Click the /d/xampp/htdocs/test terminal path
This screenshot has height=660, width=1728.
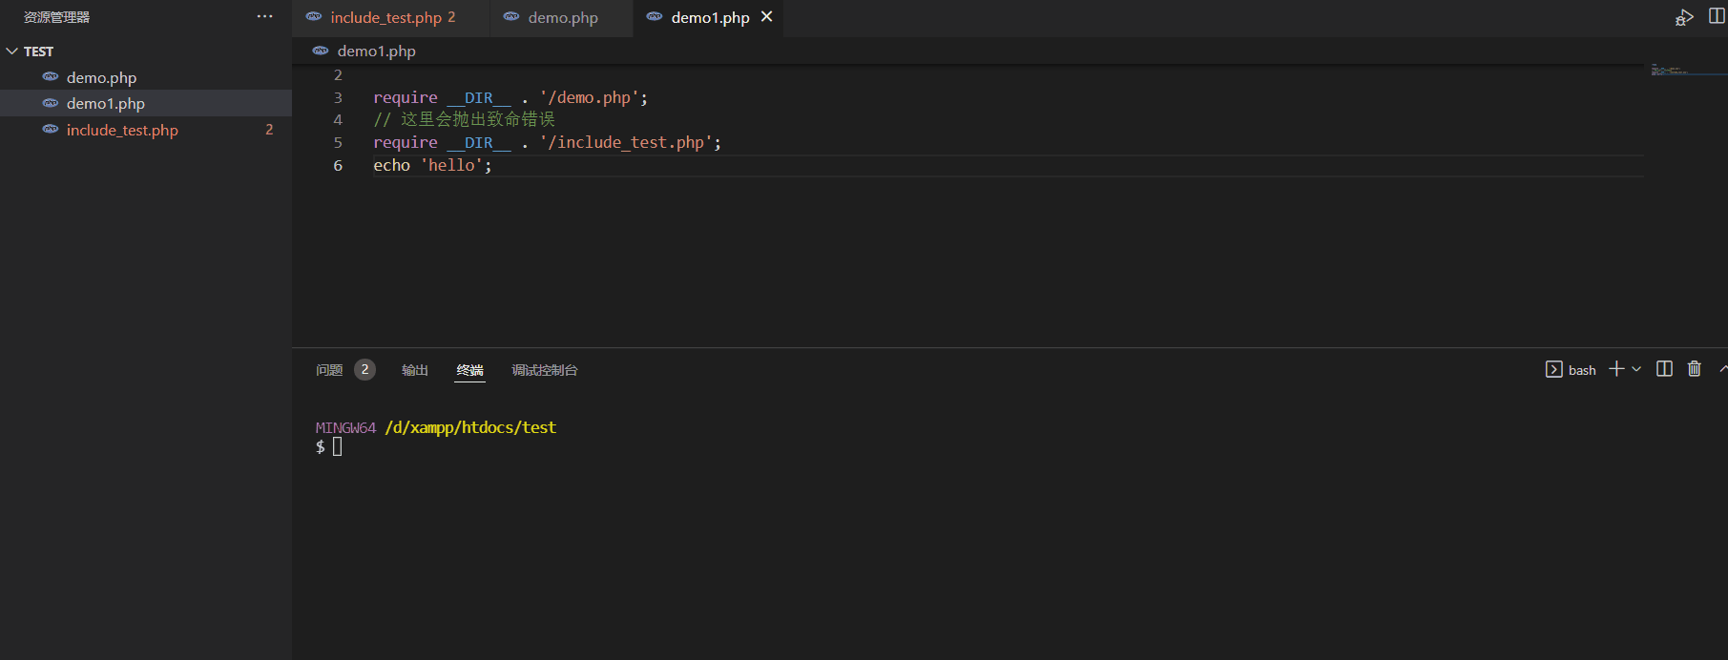[x=470, y=427]
